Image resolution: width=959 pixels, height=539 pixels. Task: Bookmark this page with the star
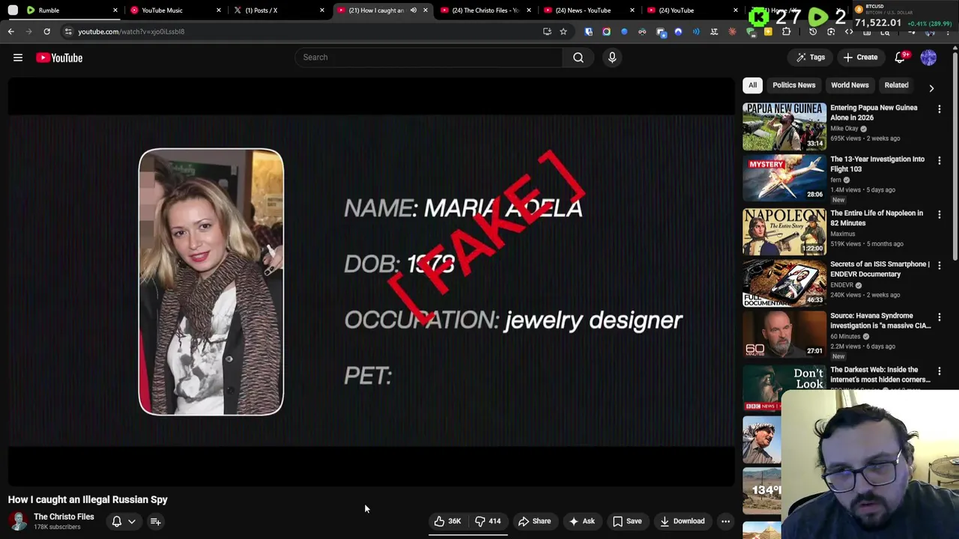coord(563,31)
